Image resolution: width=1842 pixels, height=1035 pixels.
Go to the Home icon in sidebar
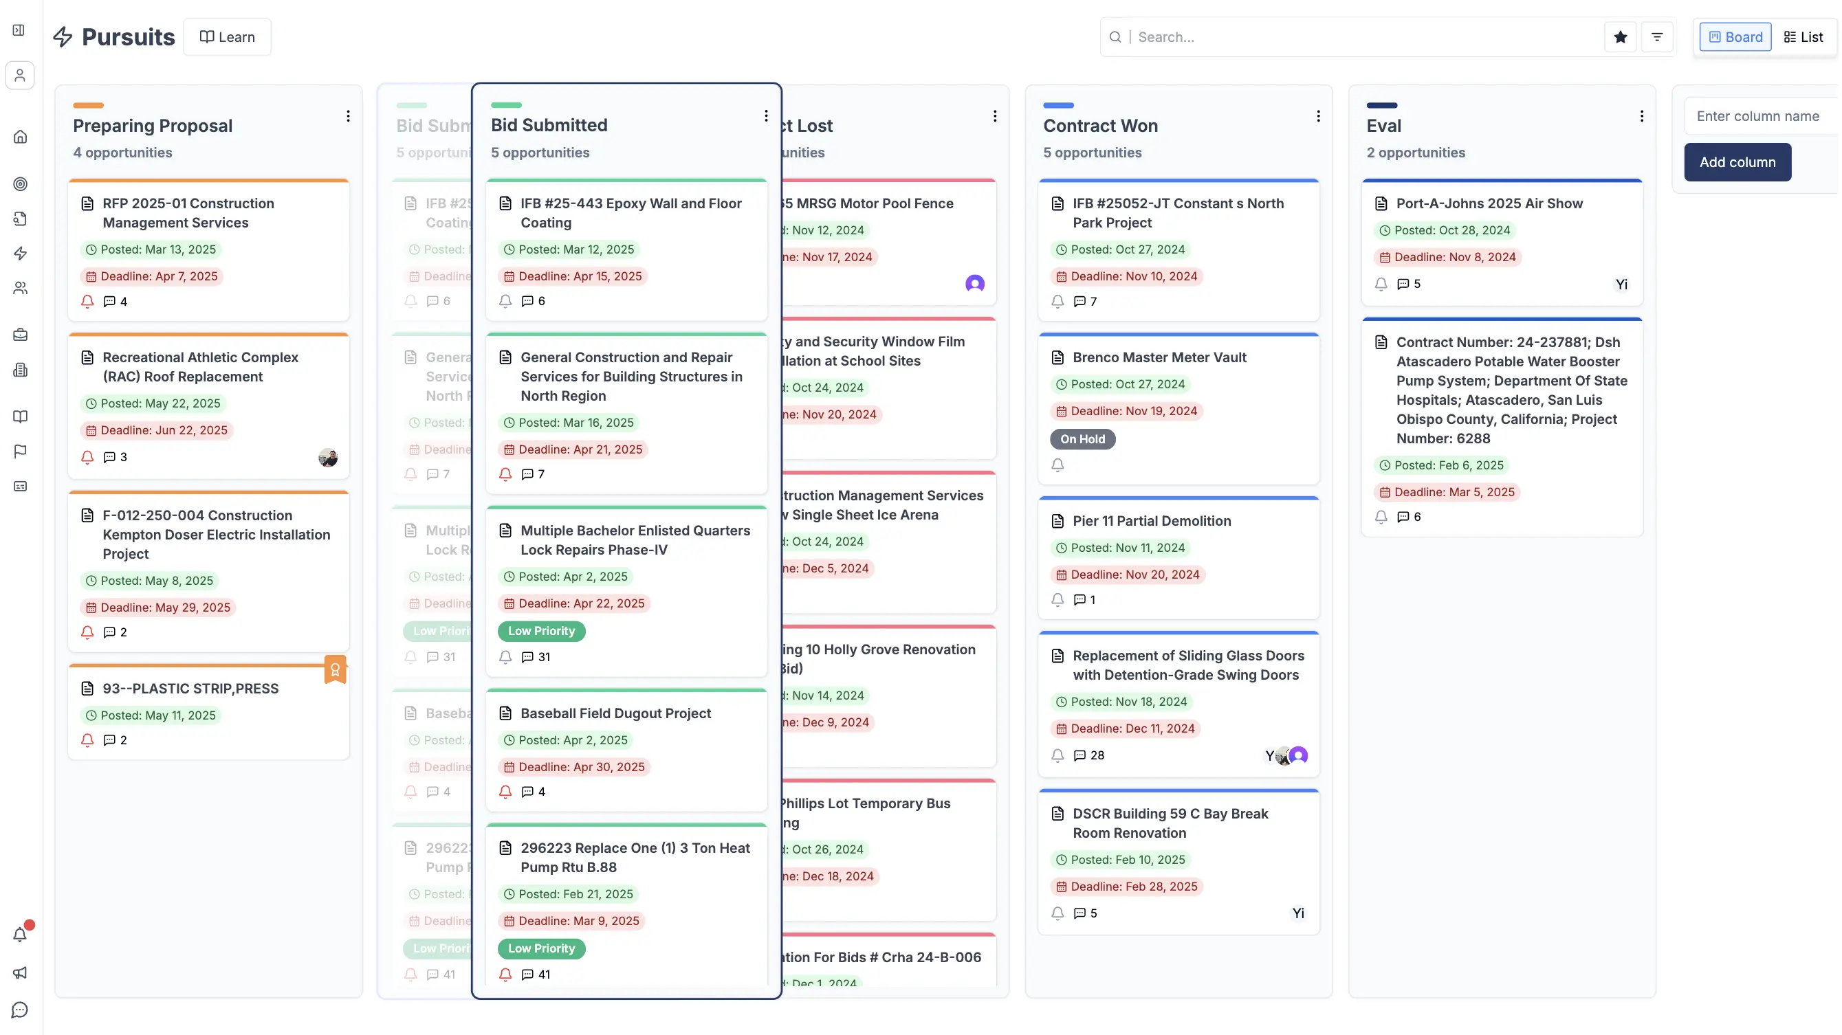point(20,137)
